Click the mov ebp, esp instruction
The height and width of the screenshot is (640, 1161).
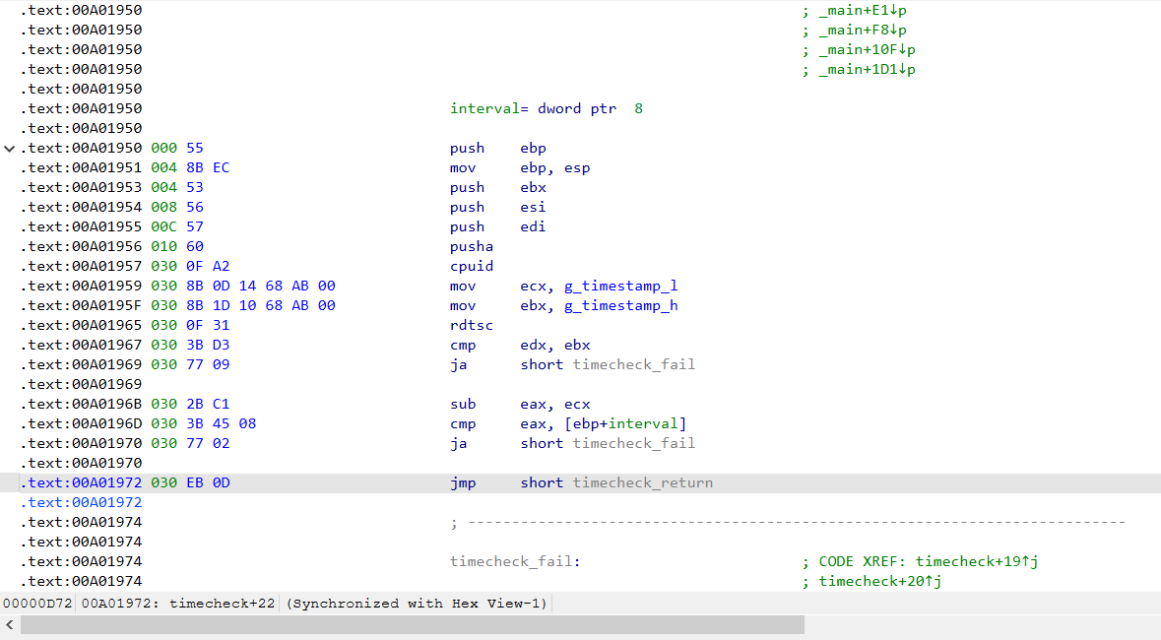click(520, 168)
